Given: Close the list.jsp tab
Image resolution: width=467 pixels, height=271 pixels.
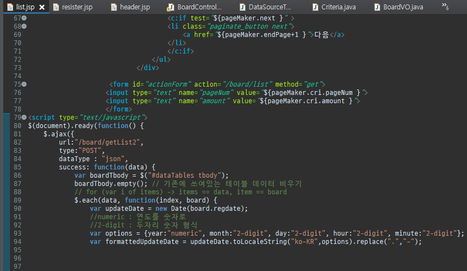Looking at the screenshot, I should coord(42,7).
